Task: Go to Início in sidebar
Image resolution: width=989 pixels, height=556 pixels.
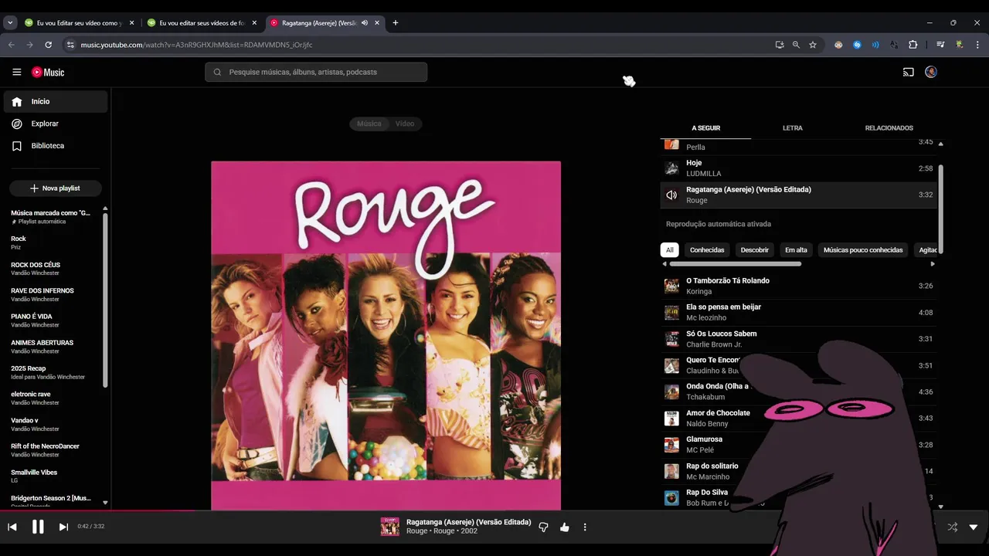Action: click(56, 101)
